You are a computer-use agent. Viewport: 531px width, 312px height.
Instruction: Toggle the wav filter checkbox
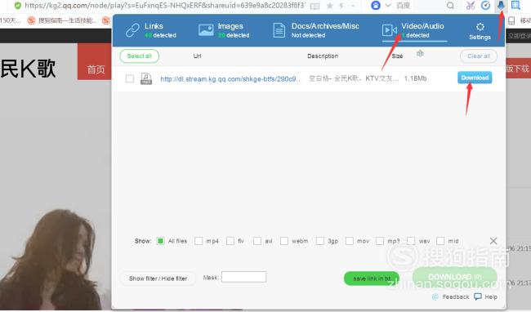411,241
